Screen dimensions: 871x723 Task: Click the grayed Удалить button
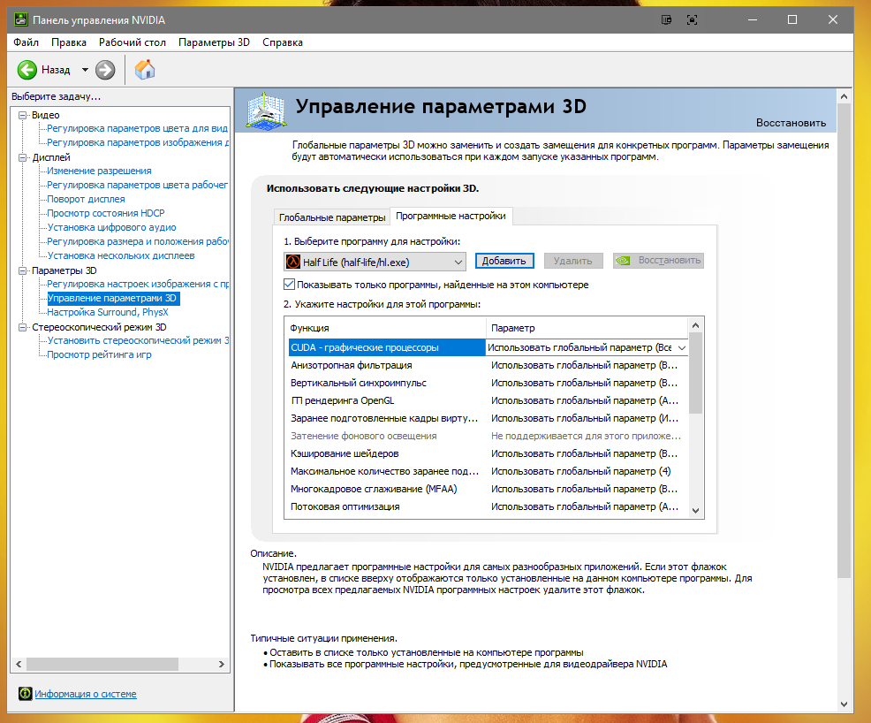pyautogui.click(x=572, y=261)
